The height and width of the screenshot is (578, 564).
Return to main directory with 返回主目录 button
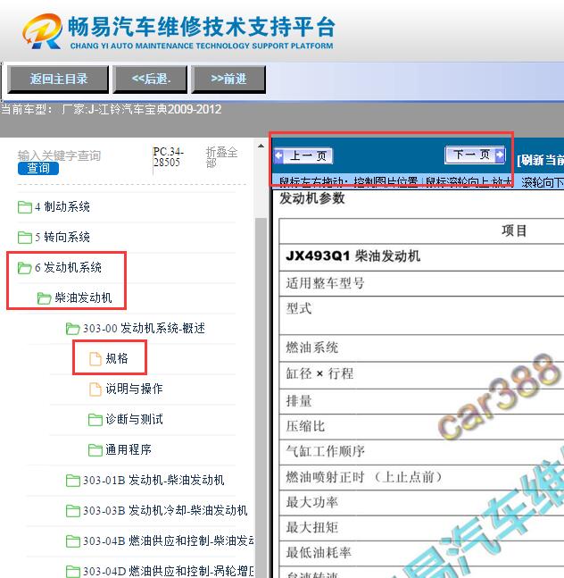(x=58, y=79)
